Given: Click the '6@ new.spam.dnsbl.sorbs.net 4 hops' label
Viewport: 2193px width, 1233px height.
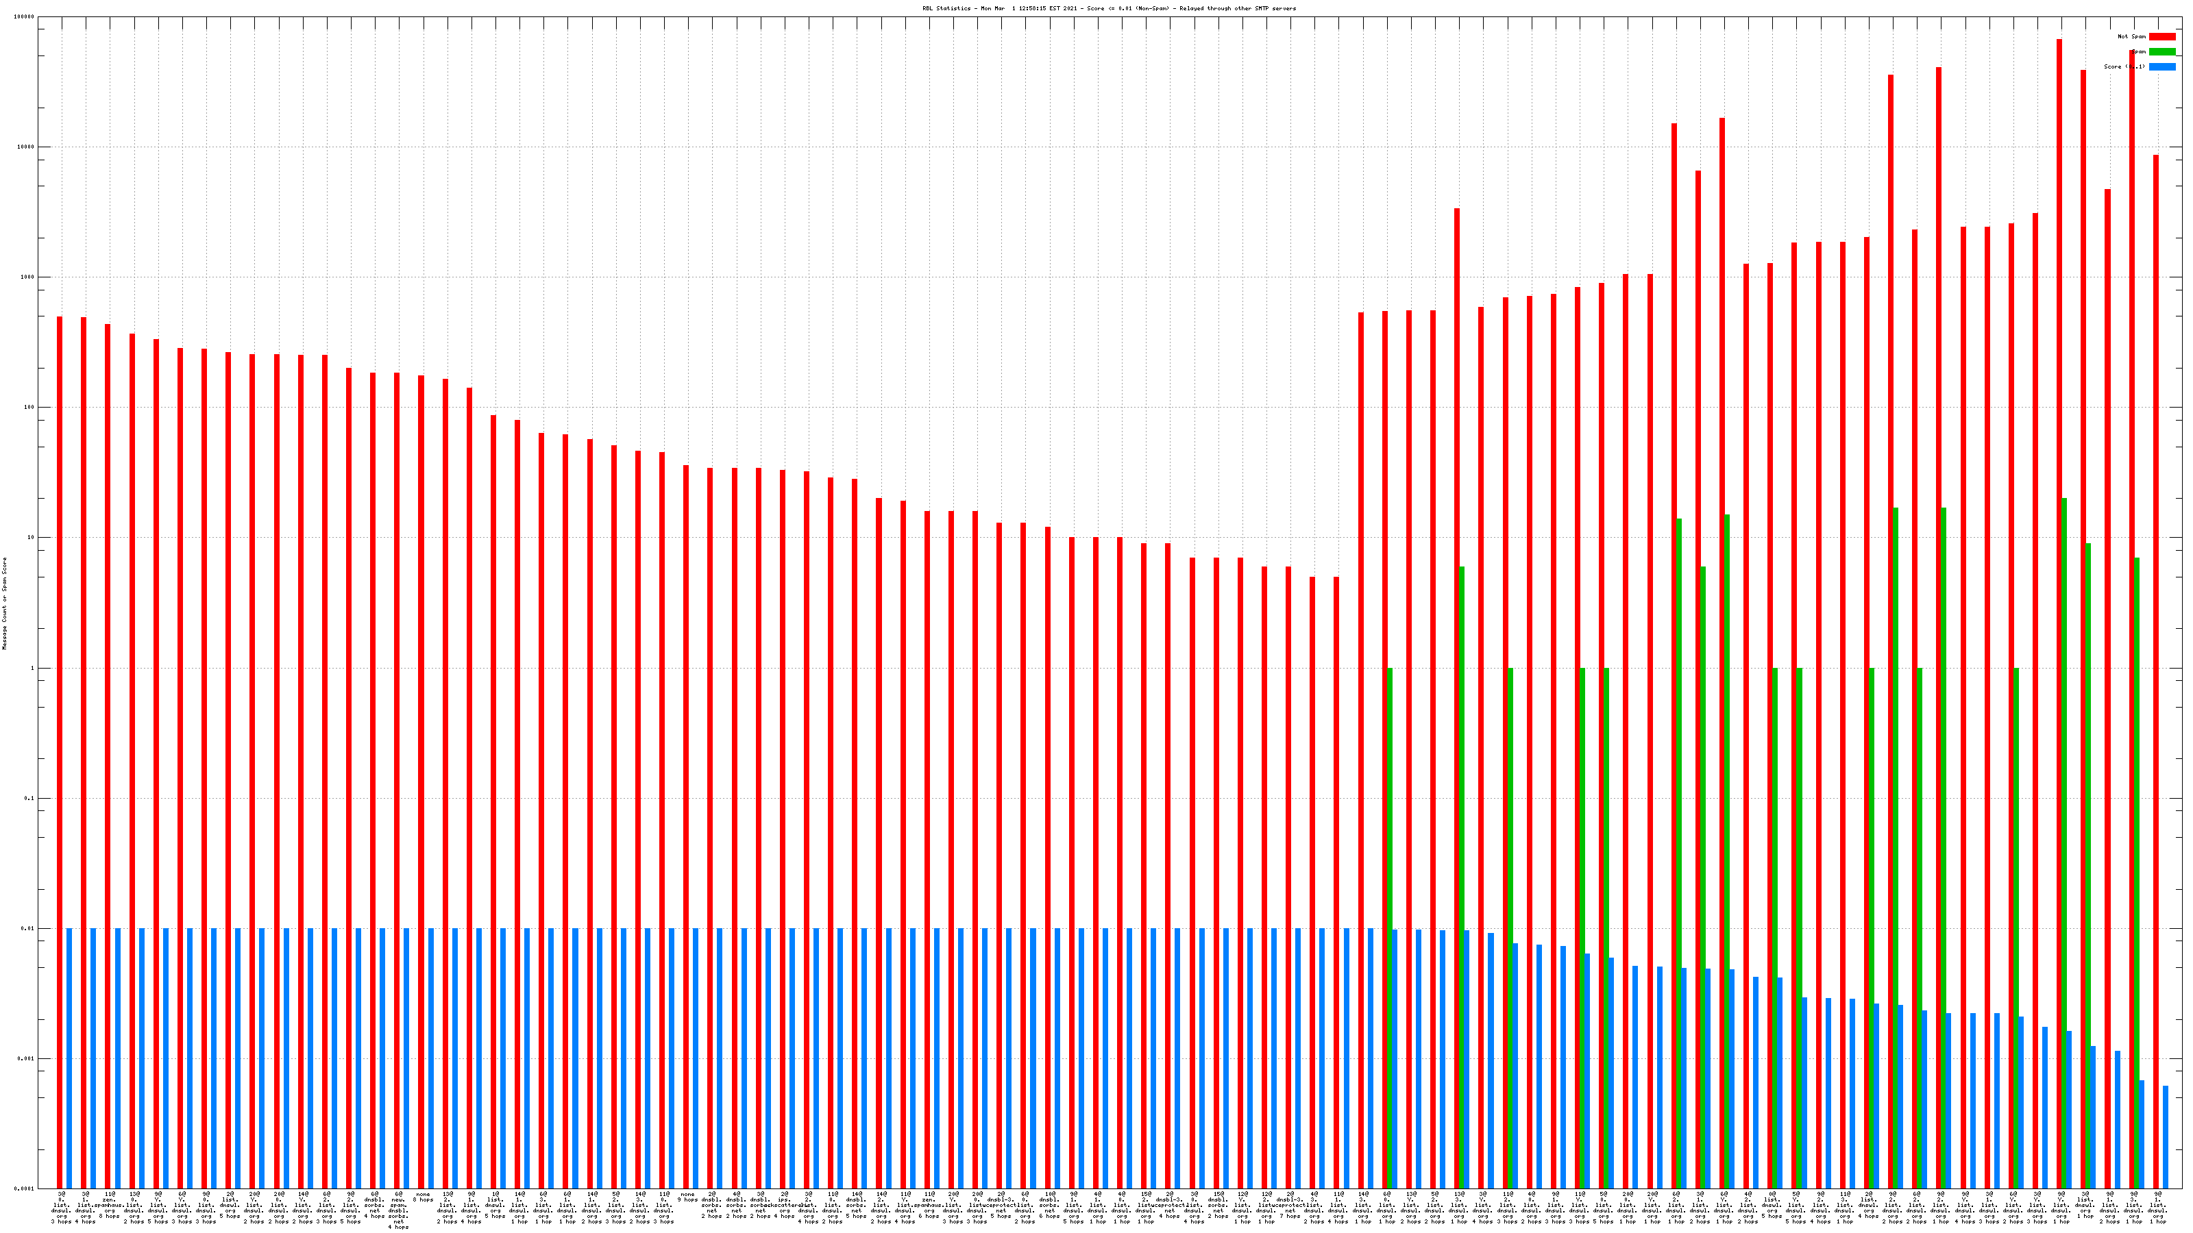Looking at the screenshot, I should click(x=398, y=1210).
